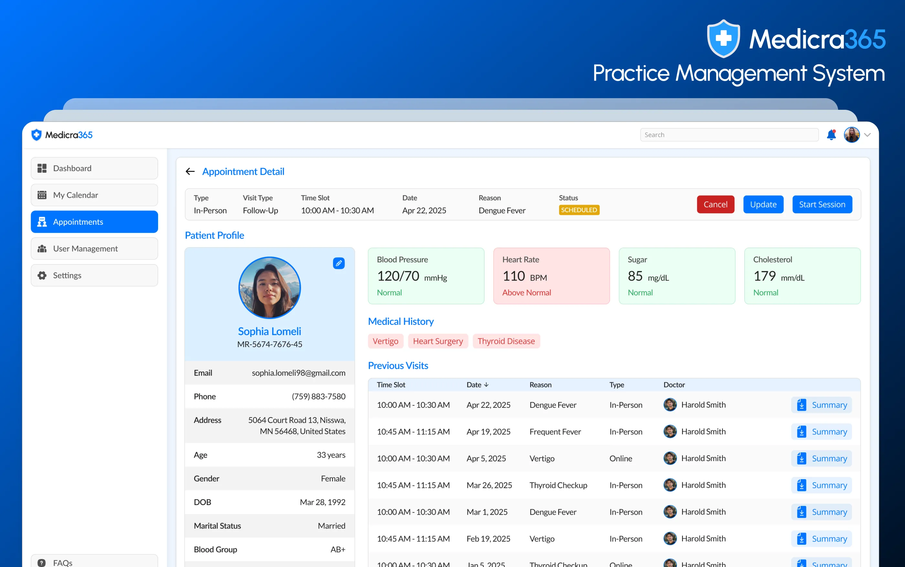Open the notifications bell
This screenshot has height=567, width=905.
[831, 135]
